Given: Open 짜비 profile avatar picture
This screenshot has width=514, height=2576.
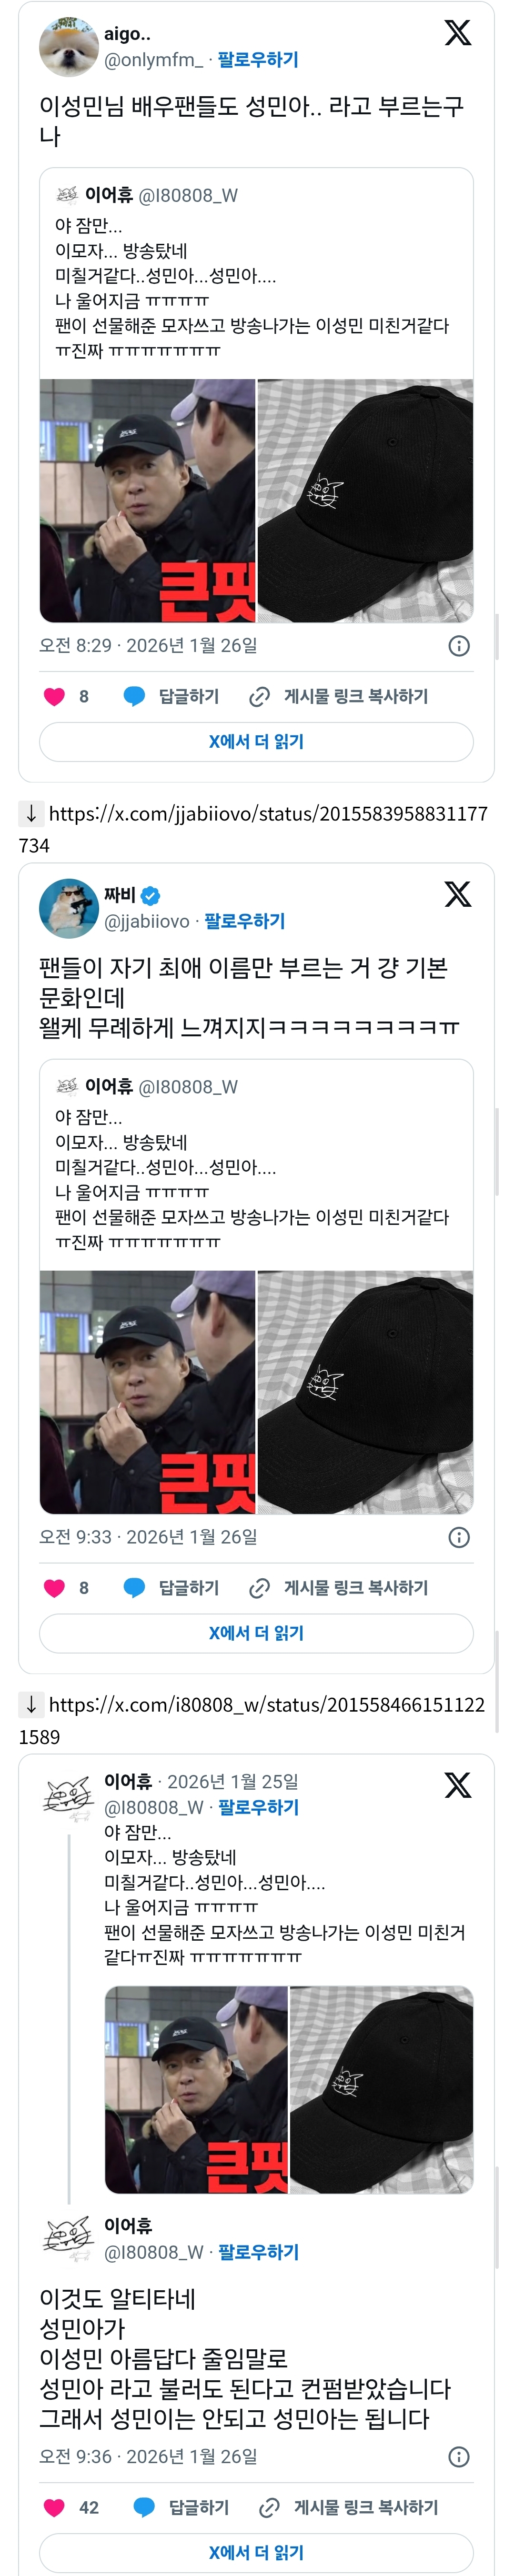Looking at the screenshot, I should pyautogui.click(x=68, y=908).
